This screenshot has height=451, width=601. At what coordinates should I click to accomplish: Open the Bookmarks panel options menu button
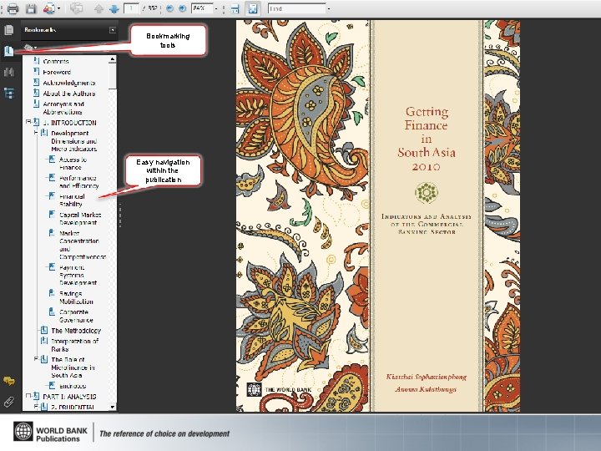[x=113, y=30]
